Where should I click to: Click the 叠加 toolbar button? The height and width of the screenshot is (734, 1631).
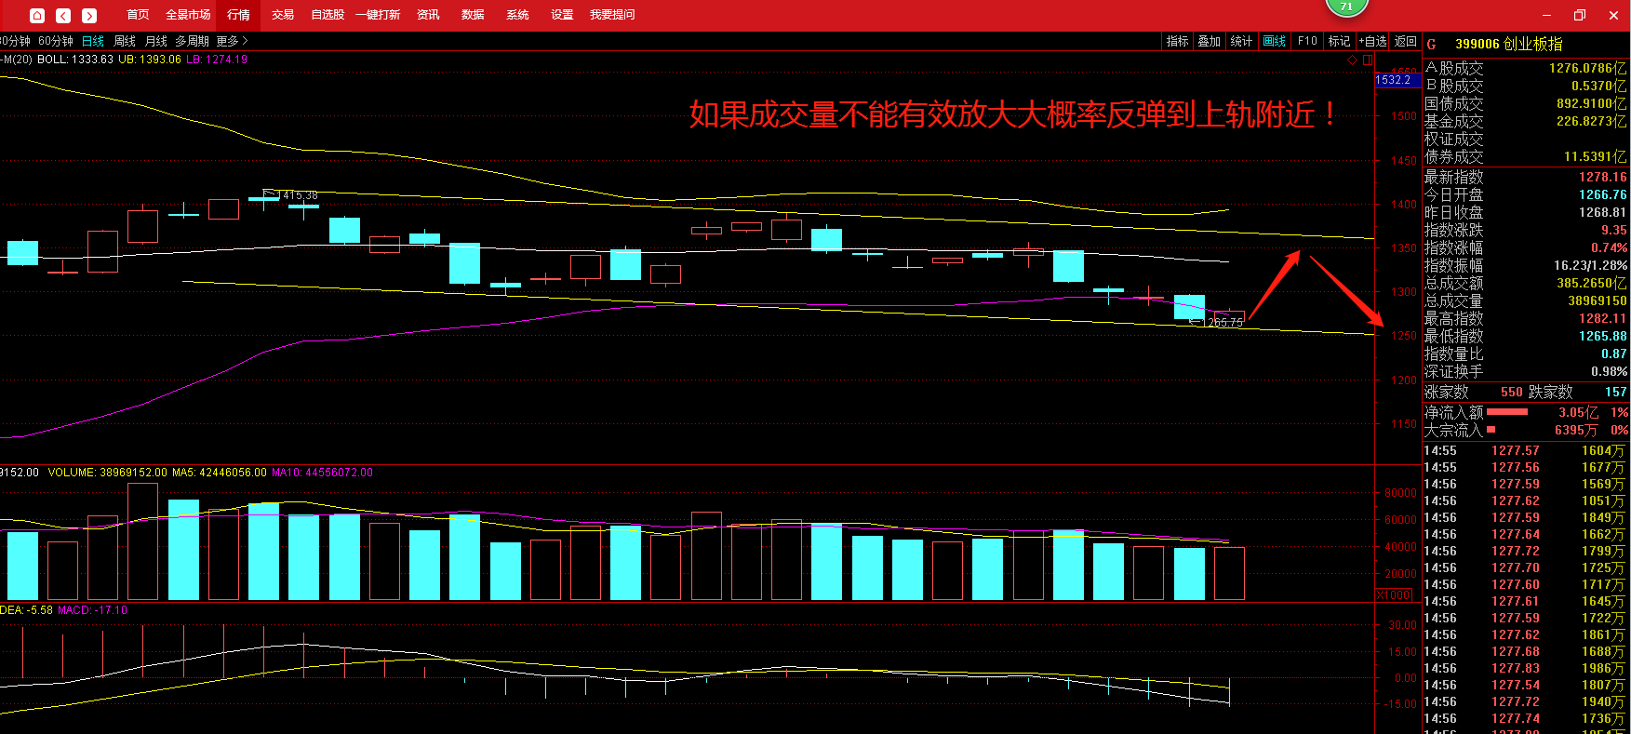(x=1210, y=41)
